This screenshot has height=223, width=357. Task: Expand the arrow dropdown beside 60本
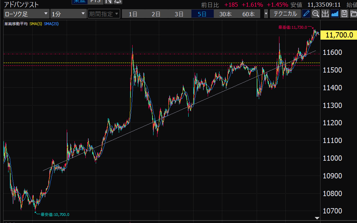click(x=266, y=14)
